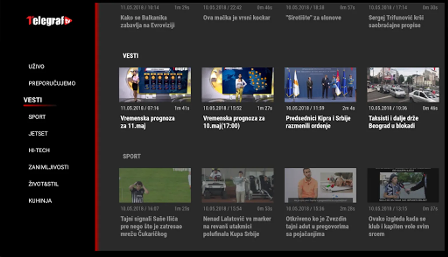Click the timestamp '11.05.2018 / 07:16'

[140, 108]
